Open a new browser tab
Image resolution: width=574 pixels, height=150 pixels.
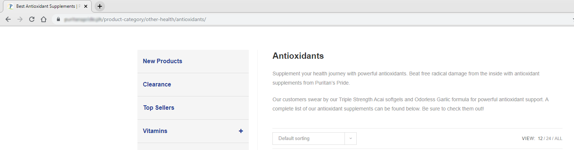pyautogui.click(x=100, y=6)
